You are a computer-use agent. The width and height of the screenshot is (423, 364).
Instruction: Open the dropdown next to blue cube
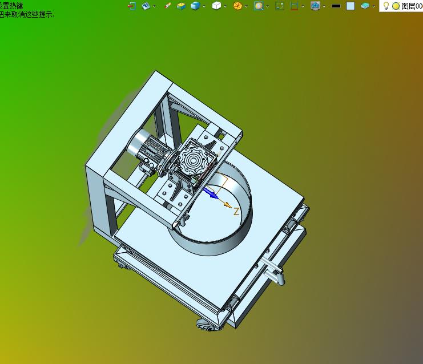click(204, 6)
